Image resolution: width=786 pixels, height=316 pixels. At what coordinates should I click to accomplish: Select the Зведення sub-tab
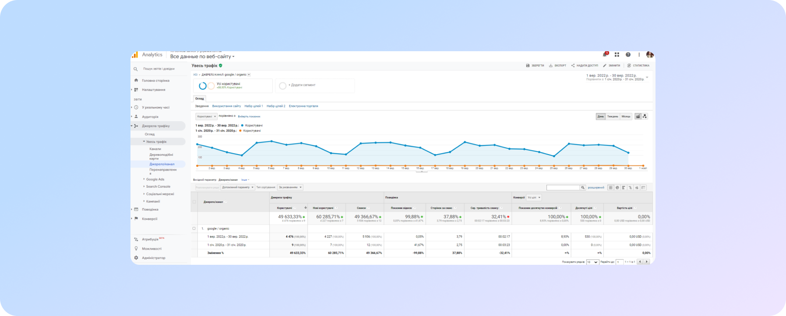[x=202, y=106]
